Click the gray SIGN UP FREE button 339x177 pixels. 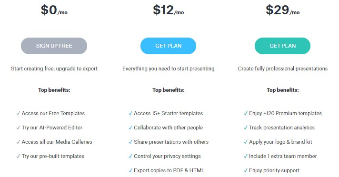54,46
